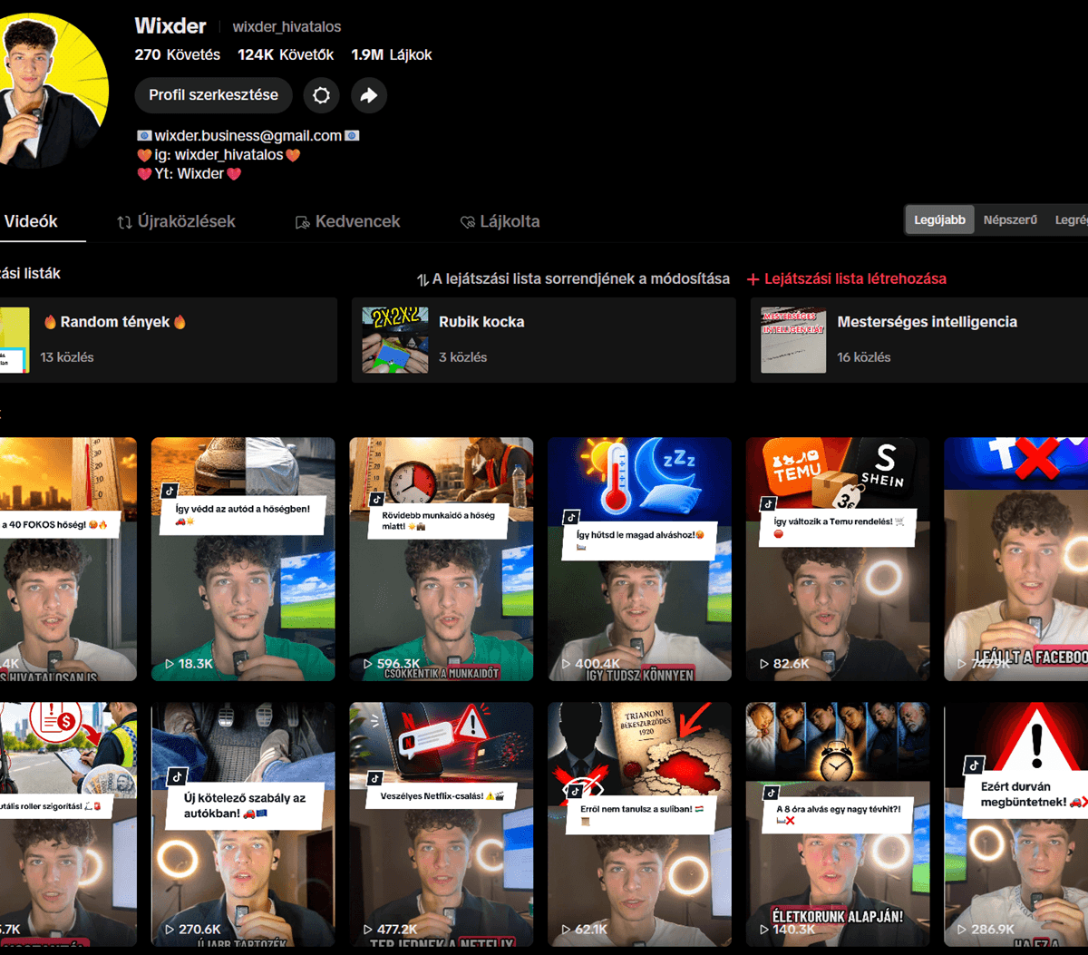This screenshot has height=955, width=1088.
Task: Open the Random tények playlist
Action: coord(169,340)
